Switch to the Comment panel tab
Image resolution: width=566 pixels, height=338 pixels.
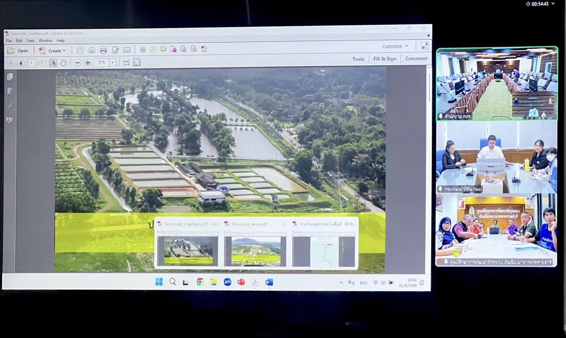tap(416, 58)
